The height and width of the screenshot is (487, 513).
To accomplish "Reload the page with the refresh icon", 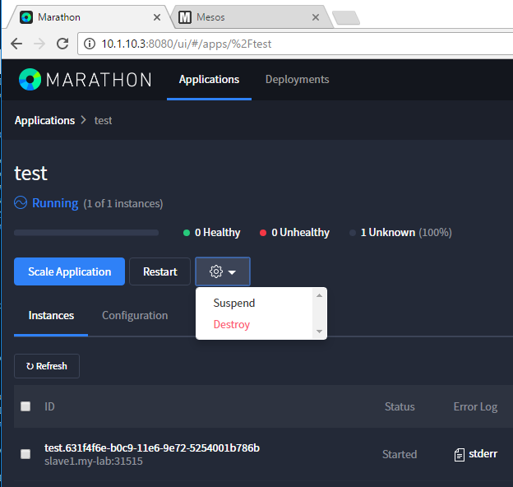I will coord(62,44).
